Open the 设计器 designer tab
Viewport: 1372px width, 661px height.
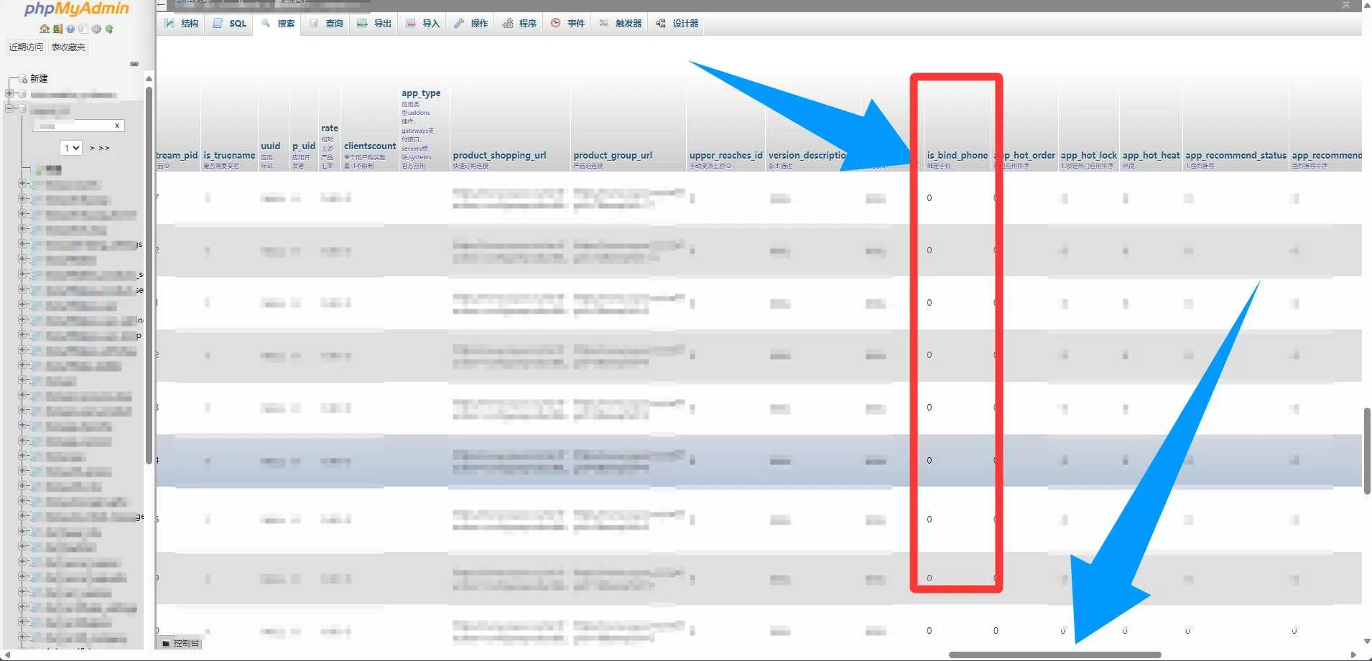[677, 23]
